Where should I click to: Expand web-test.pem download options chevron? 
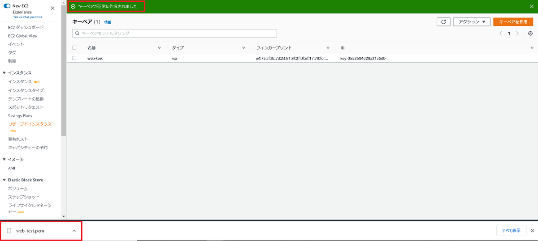74,231
